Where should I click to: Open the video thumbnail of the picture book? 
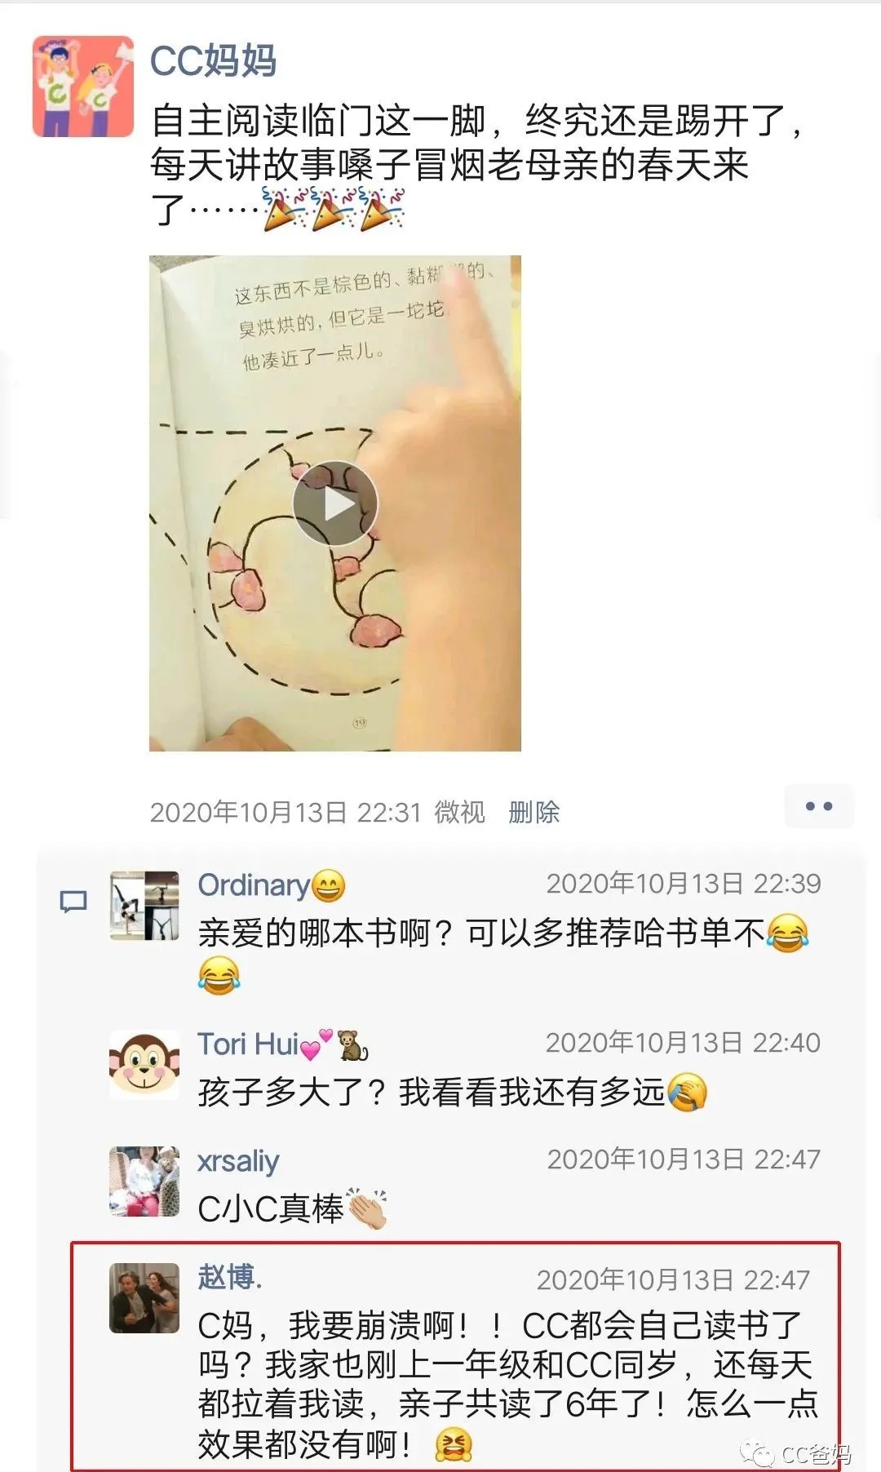(335, 503)
